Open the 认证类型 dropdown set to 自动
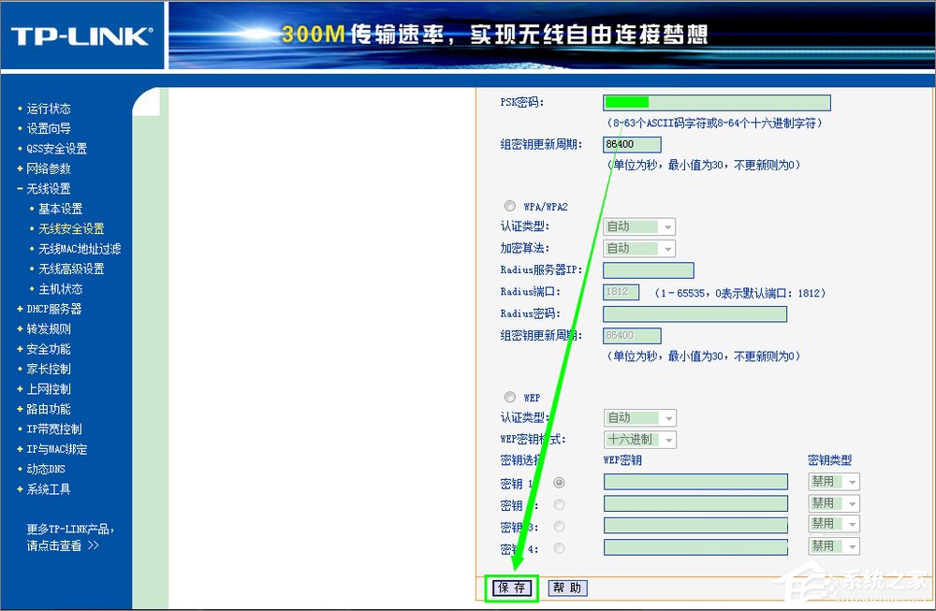Viewport: 936px width, 611px height. (x=638, y=225)
